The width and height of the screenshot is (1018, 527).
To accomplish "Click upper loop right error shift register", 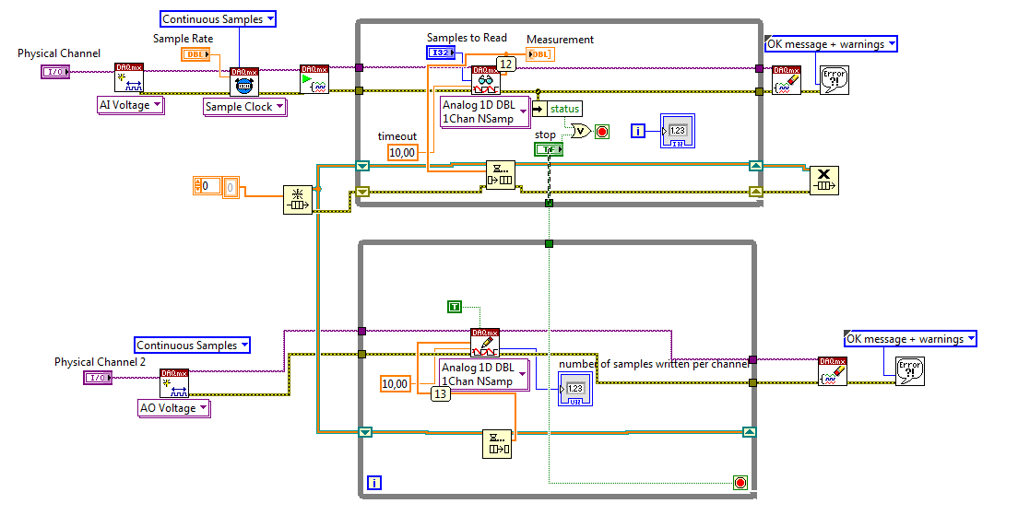I will [x=755, y=191].
